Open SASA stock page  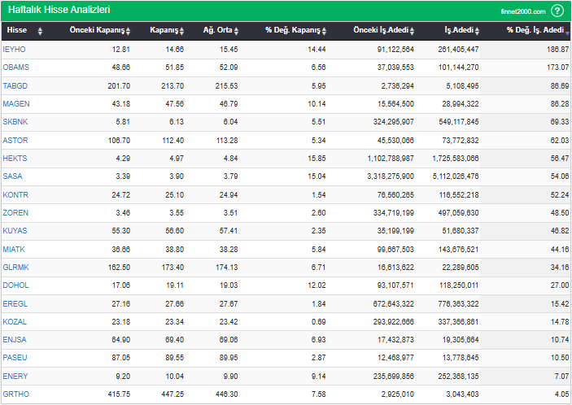13,176
